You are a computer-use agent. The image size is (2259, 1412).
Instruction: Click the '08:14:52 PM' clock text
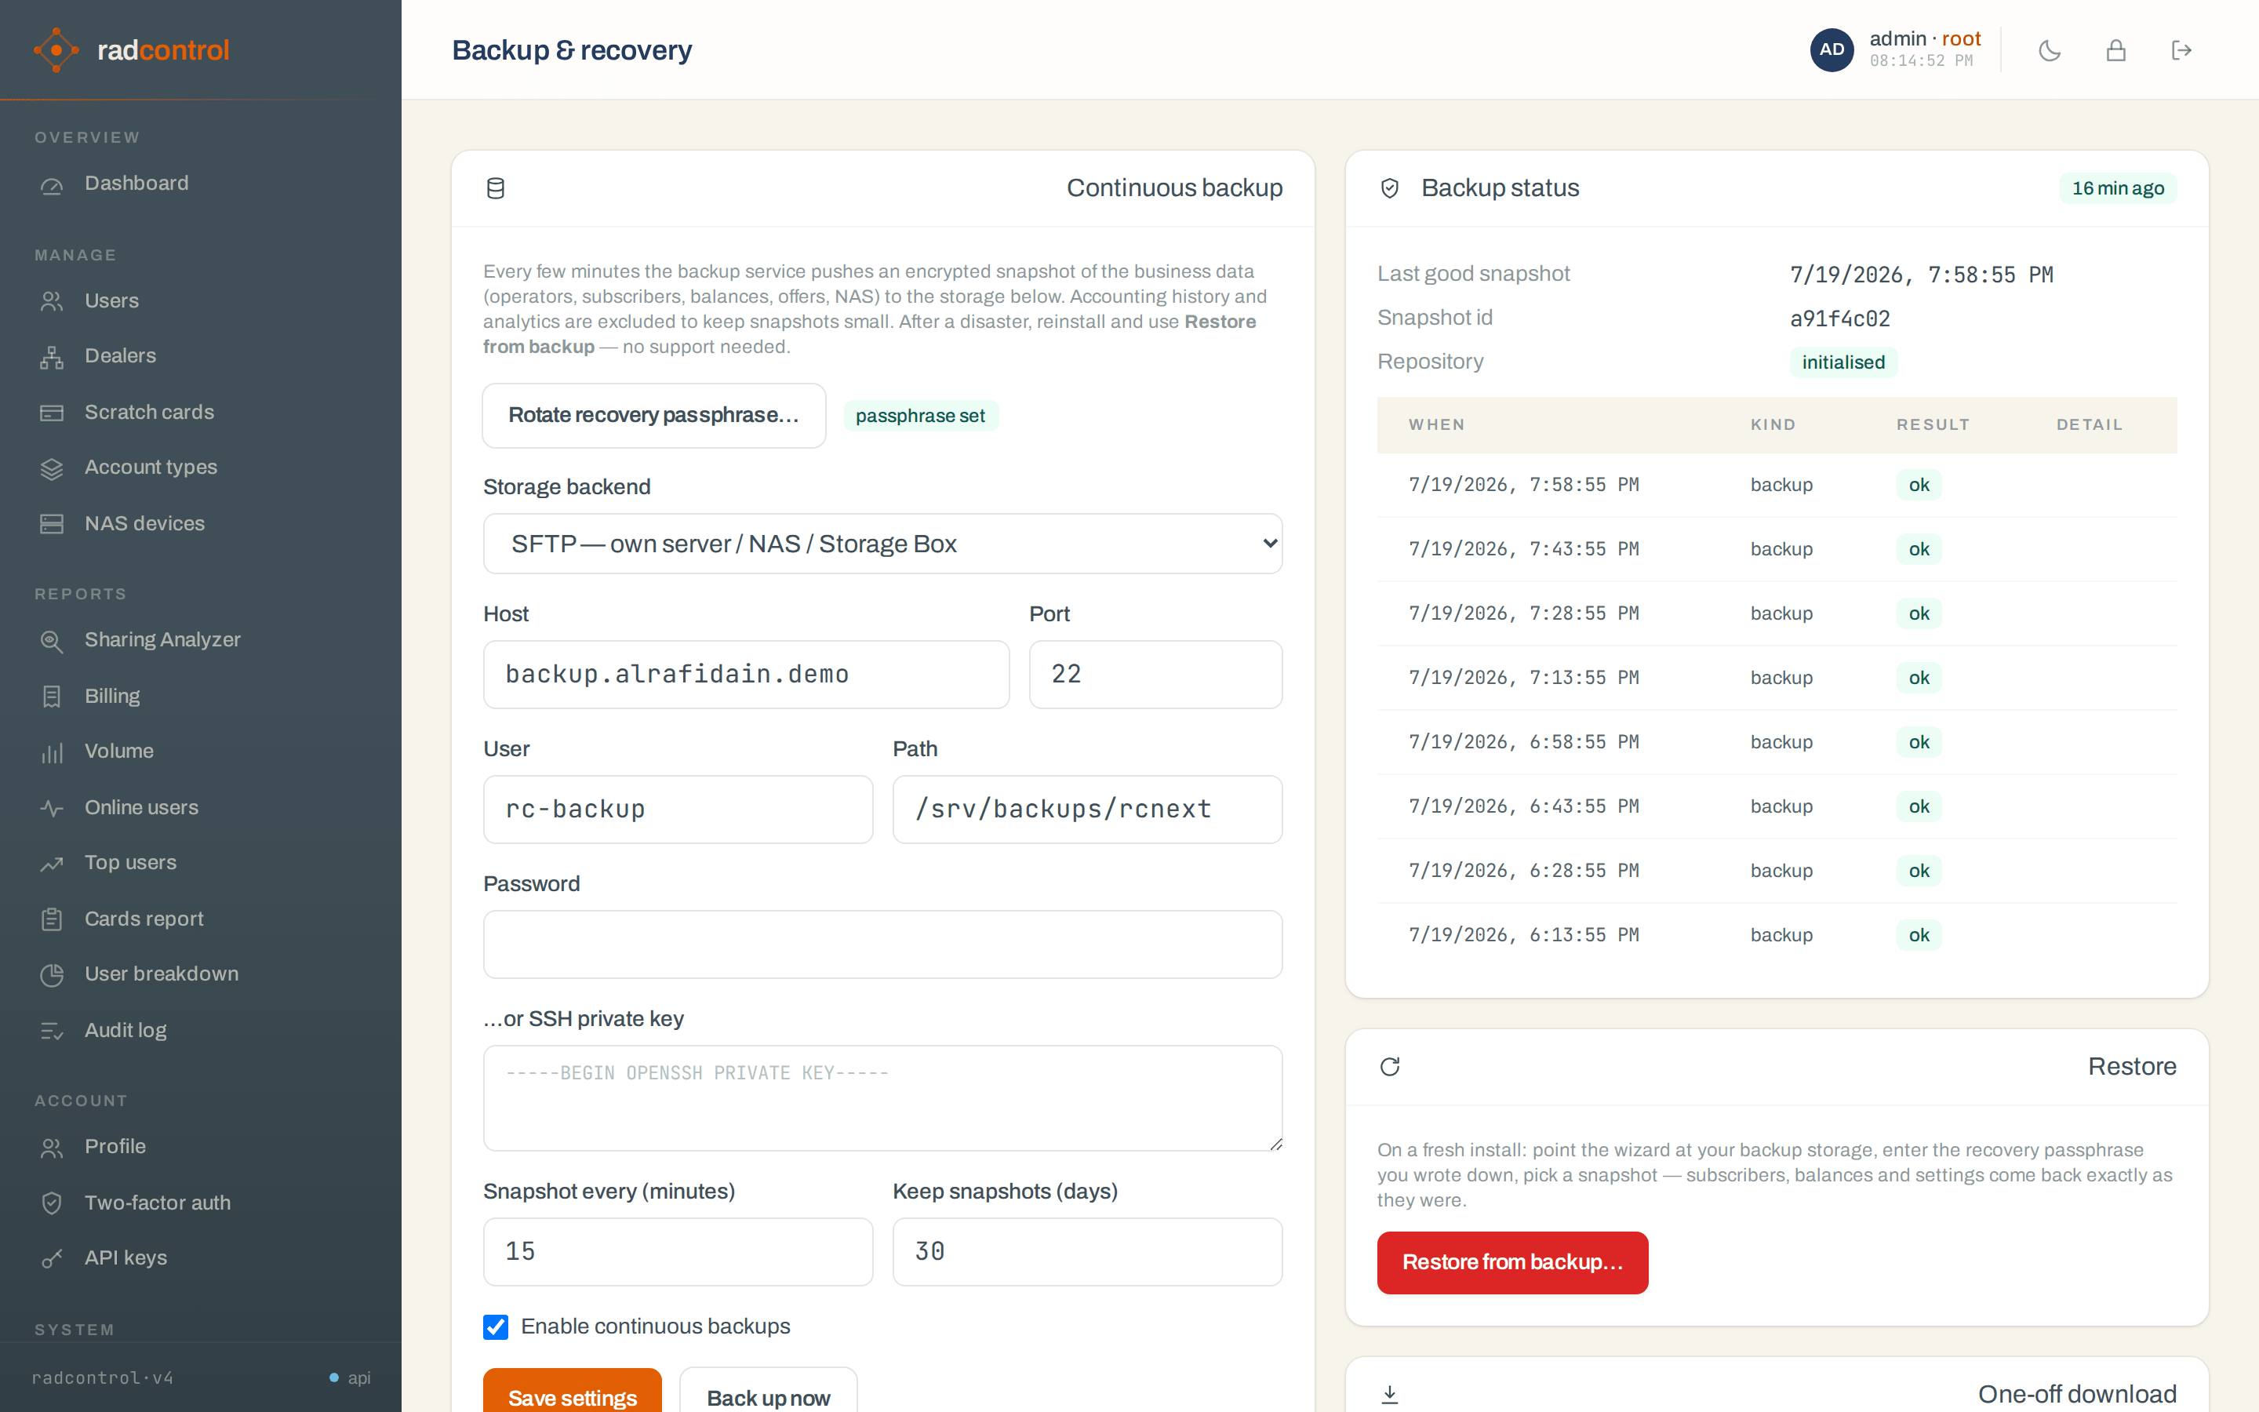click(x=1921, y=60)
